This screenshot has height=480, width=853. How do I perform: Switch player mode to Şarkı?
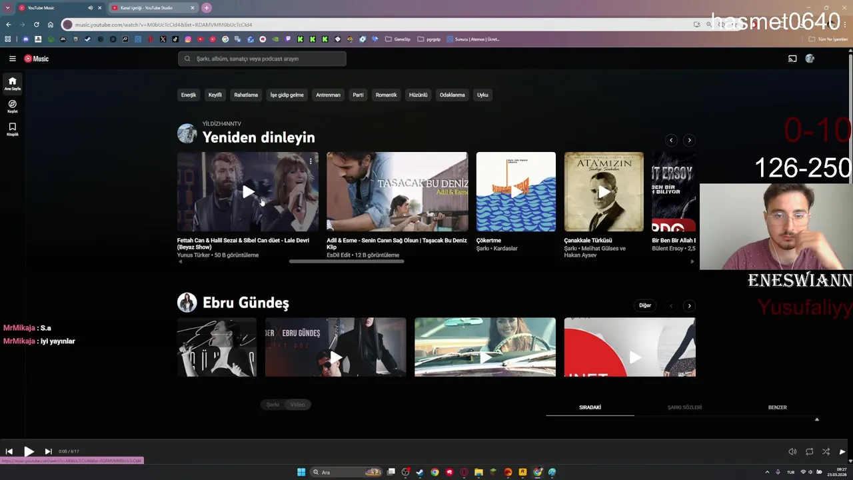tap(273, 405)
